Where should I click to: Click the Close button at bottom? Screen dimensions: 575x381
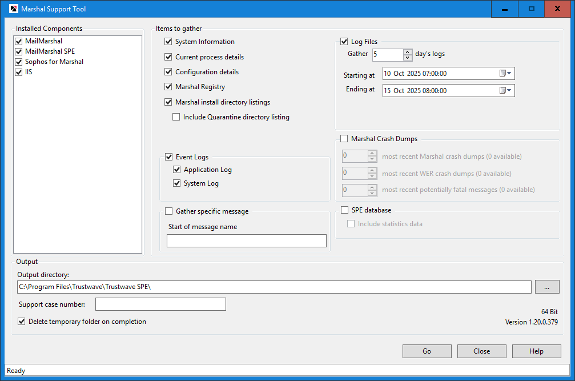point(481,351)
